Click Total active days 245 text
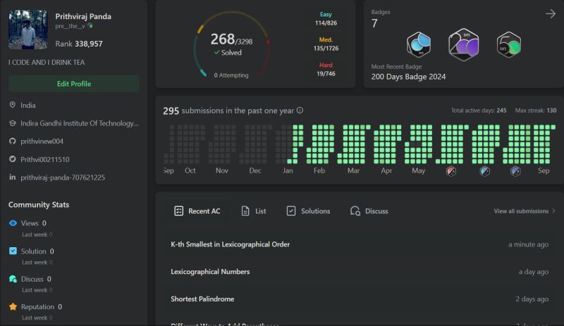The image size is (564, 326). (479, 111)
